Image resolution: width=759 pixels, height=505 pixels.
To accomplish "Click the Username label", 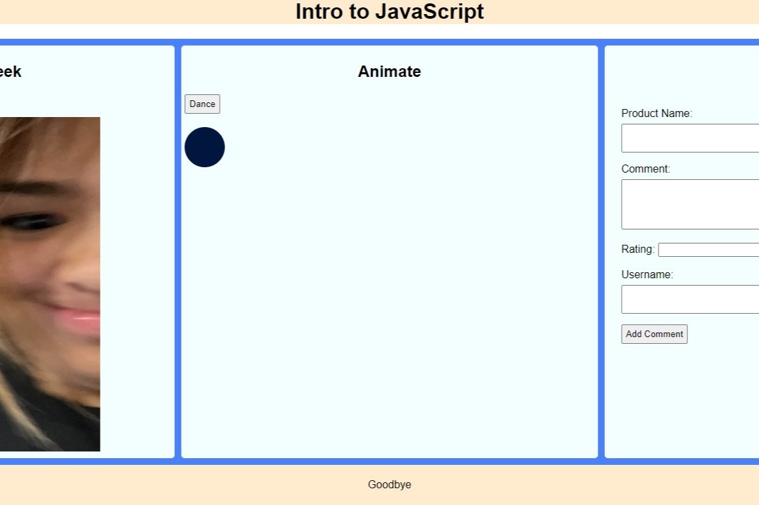I will 647,274.
